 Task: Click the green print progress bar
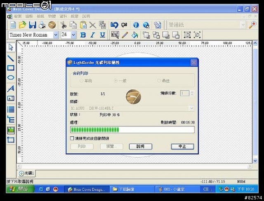(132, 130)
